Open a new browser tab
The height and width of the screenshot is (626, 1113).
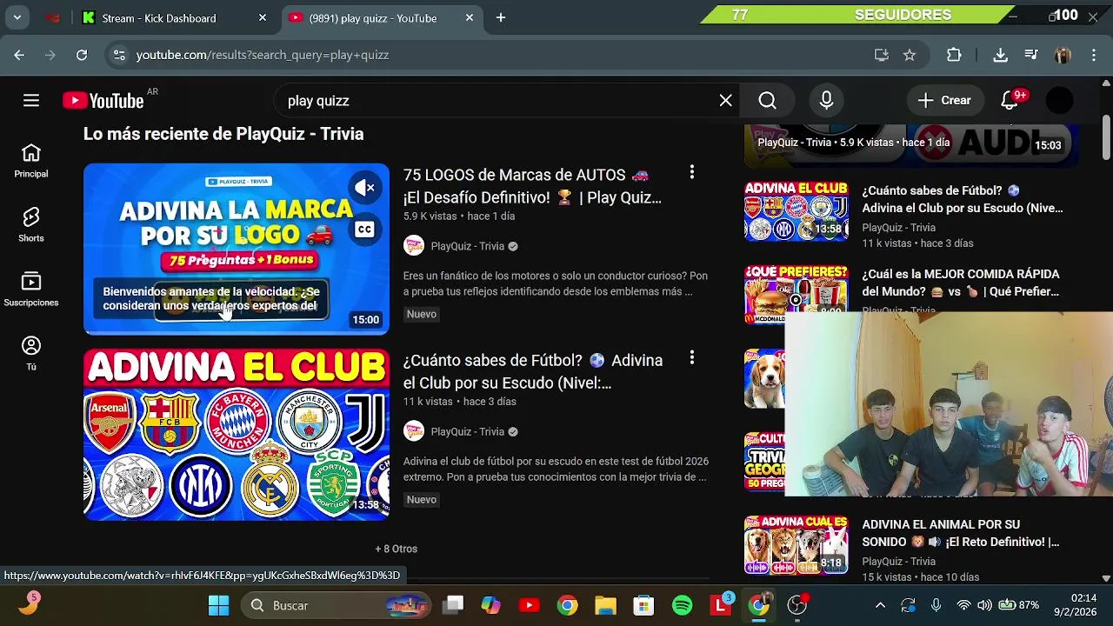point(501,17)
